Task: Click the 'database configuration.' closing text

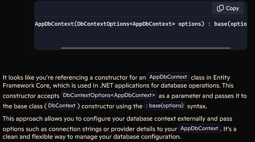Action: (x=147, y=137)
